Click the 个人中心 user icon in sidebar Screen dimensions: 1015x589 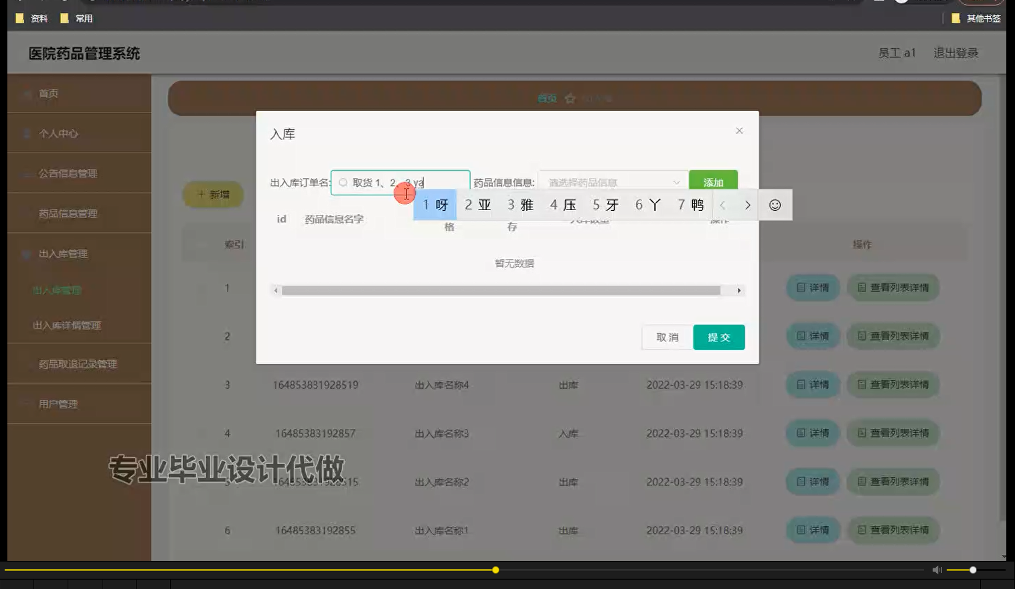[x=26, y=133]
